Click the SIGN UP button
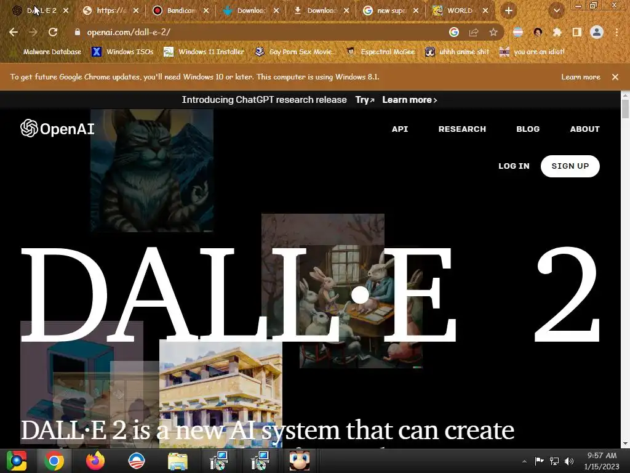The image size is (630, 473). coord(570,166)
